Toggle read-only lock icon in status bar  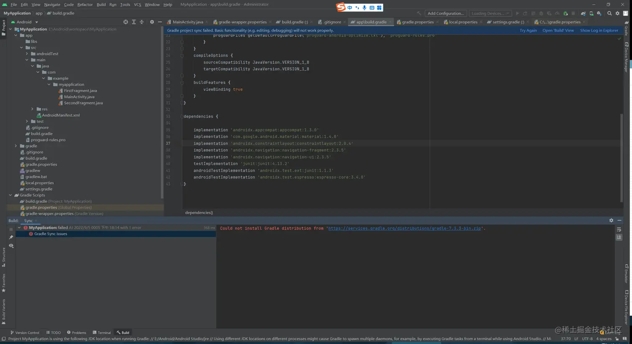coord(617,339)
